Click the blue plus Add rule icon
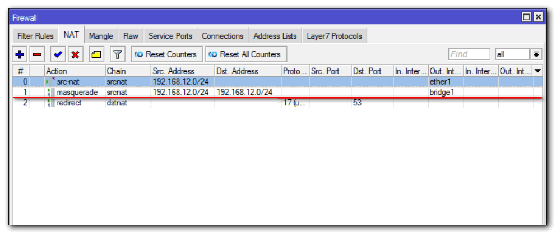This screenshot has width=556, height=234. [x=20, y=54]
